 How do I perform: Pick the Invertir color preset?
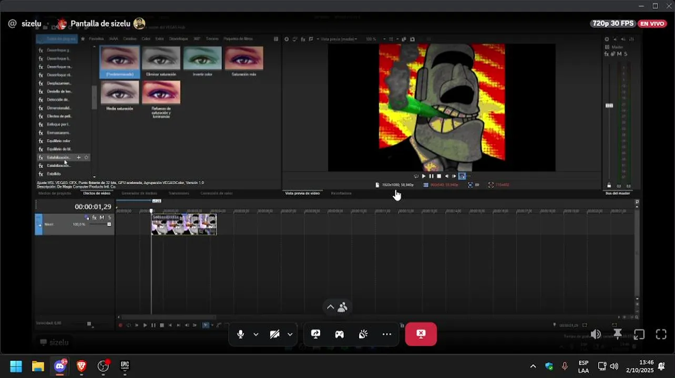click(x=202, y=62)
